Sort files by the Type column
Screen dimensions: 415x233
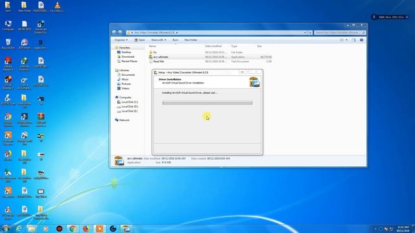click(234, 46)
